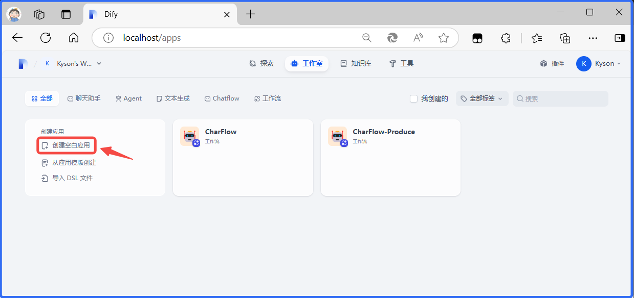The width and height of the screenshot is (634, 298).
Task: Open the favorites list icon
Action: [537, 38]
